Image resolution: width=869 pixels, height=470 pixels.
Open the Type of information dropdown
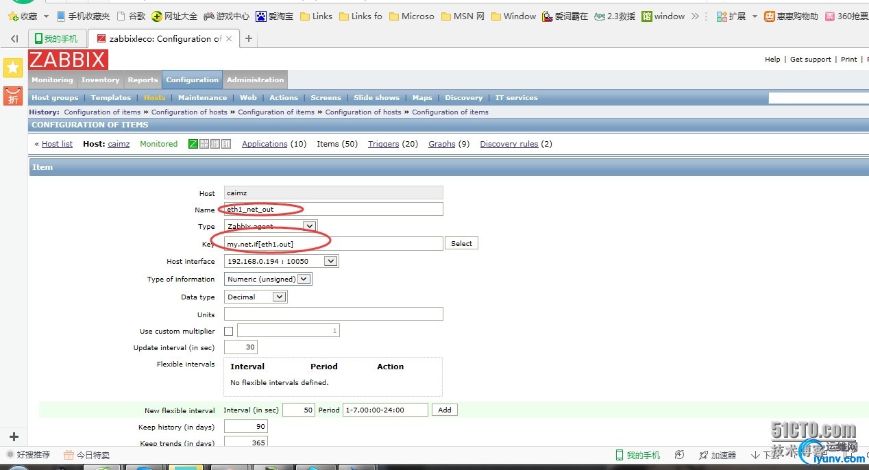268,279
